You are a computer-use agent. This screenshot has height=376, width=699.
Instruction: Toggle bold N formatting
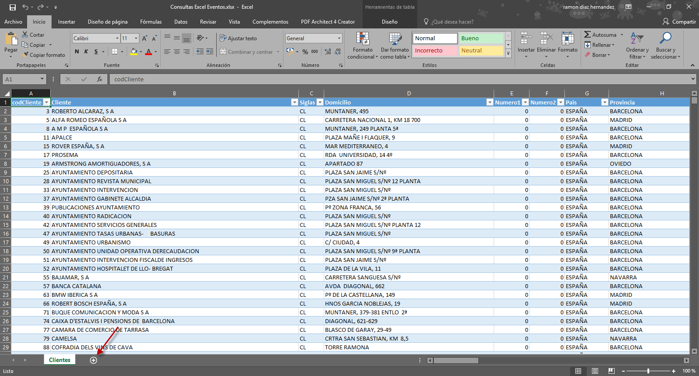77,52
